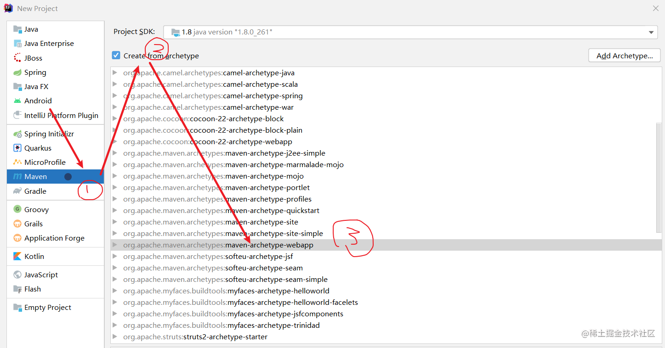Select the Java project type icon
Image resolution: width=665 pixels, height=348 pixels.
click(x=17, y=29)
